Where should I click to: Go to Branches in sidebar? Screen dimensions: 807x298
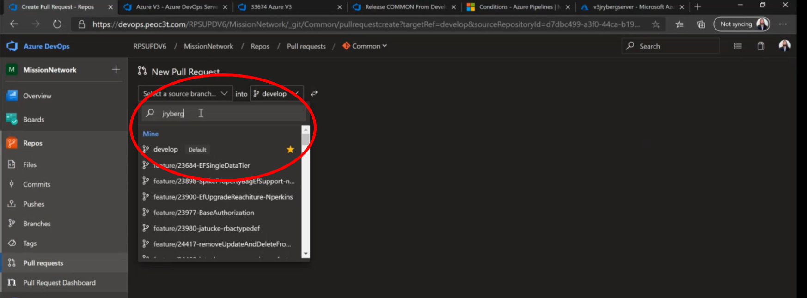(37, 224)
